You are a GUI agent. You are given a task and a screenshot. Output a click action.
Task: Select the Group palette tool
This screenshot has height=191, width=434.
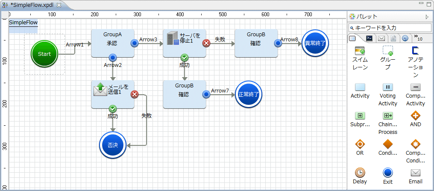point(387,58)
